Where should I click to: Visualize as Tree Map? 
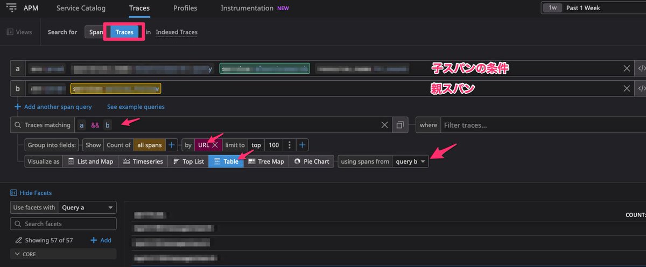pyautogui.click(x=266, y=161)
